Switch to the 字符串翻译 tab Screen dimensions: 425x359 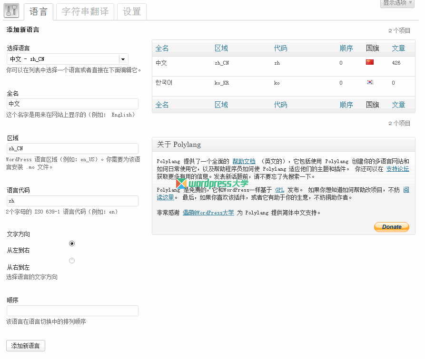point(84,12)
